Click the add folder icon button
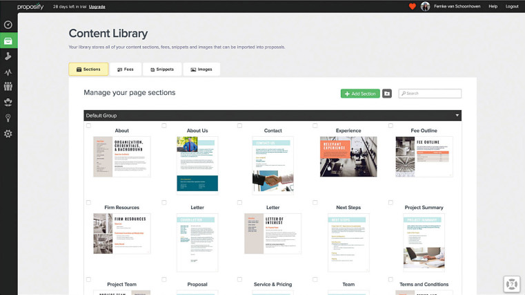525x295 pixels. click(x=387, y=94)
